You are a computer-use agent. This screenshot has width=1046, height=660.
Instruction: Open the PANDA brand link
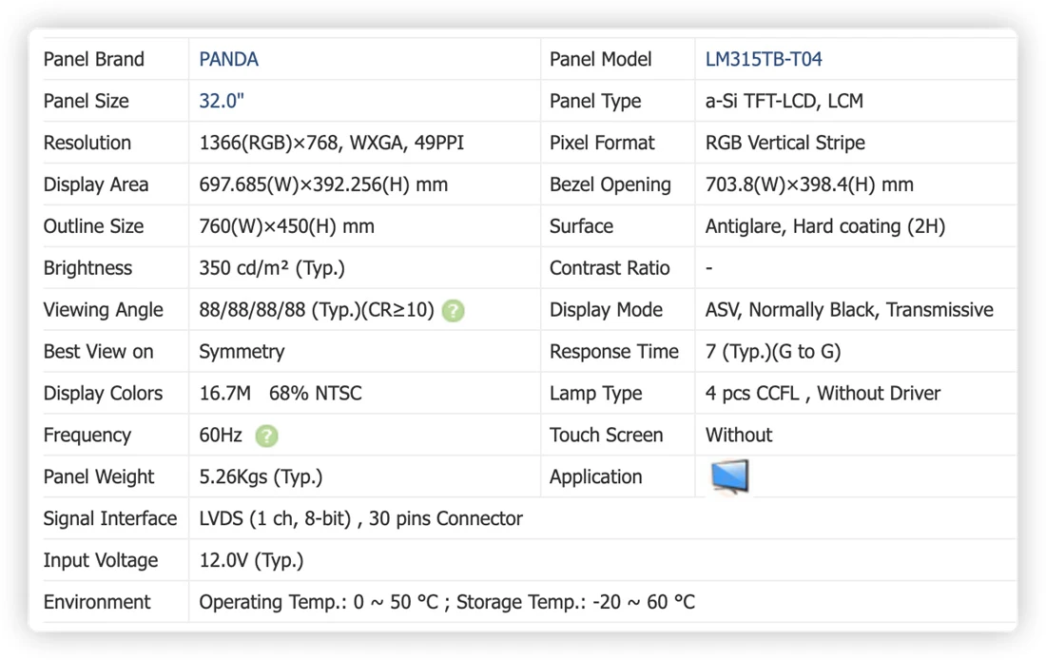[229, 59]
